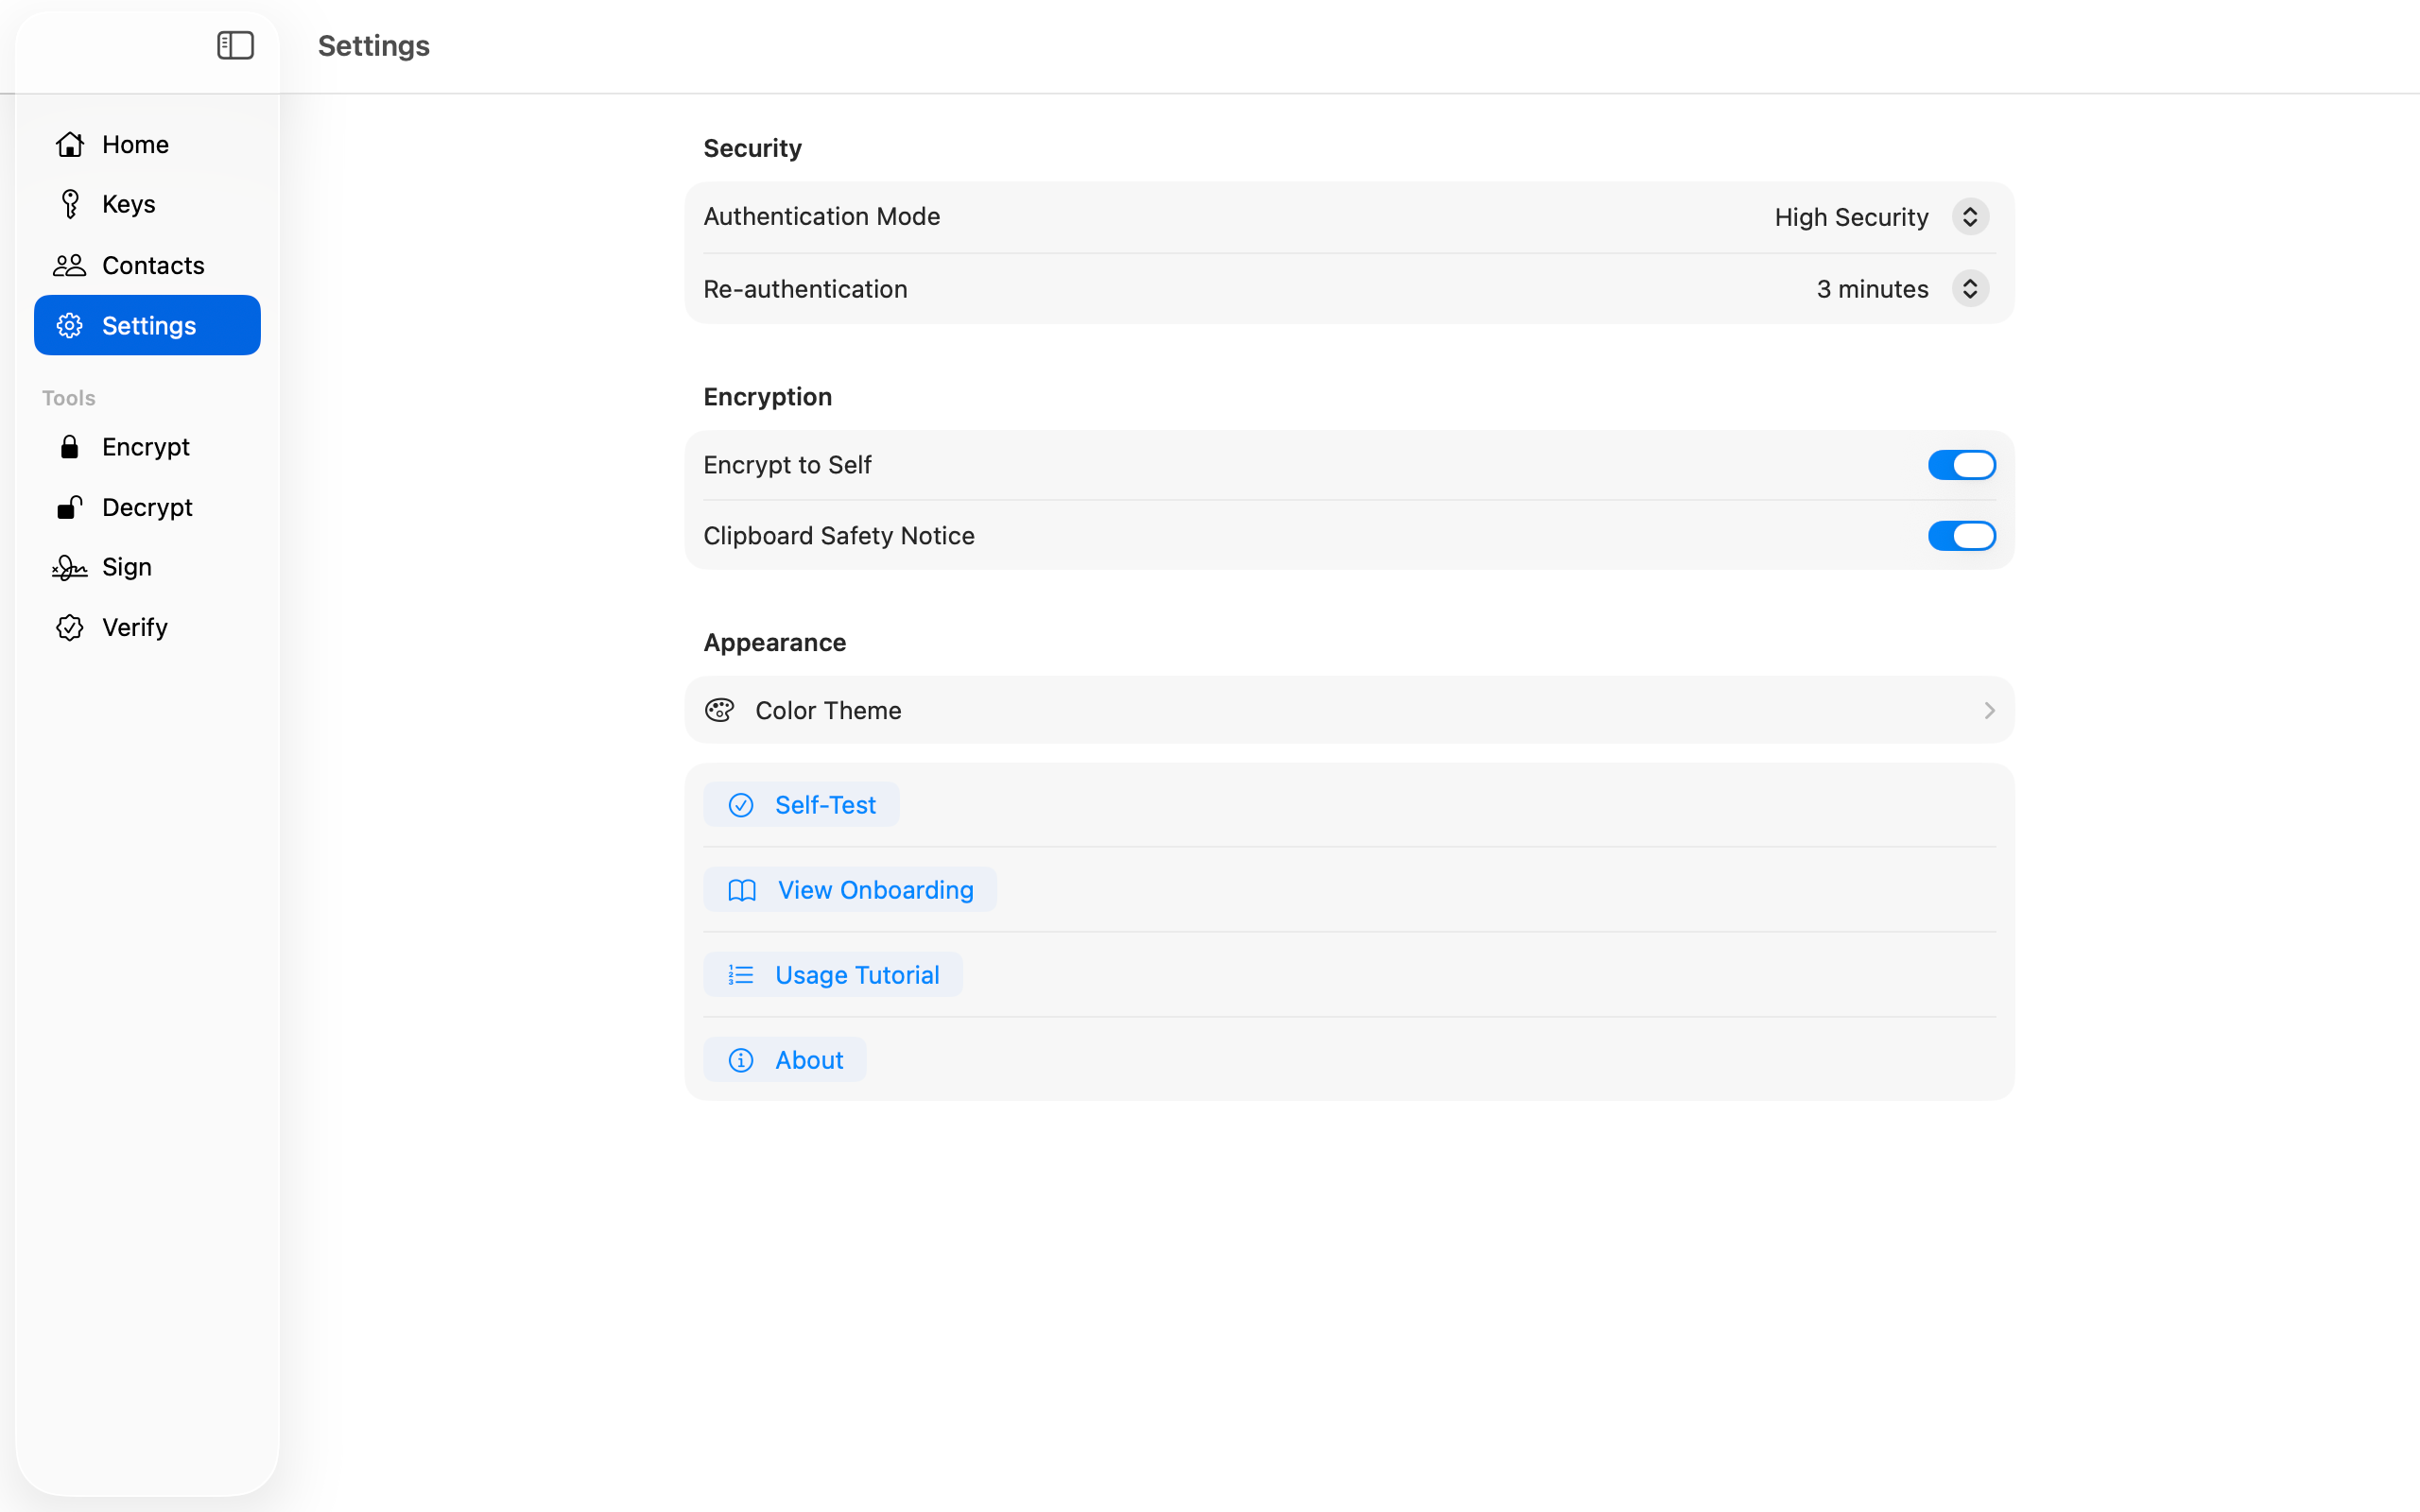The image size is (2420, 1512).
Task: Click the Color Theme palette icon
Action: pos(719,710)
